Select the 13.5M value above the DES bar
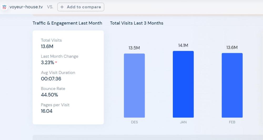This screenshot has height=140, width=263. pyautogui.click(x=134, y=48)
